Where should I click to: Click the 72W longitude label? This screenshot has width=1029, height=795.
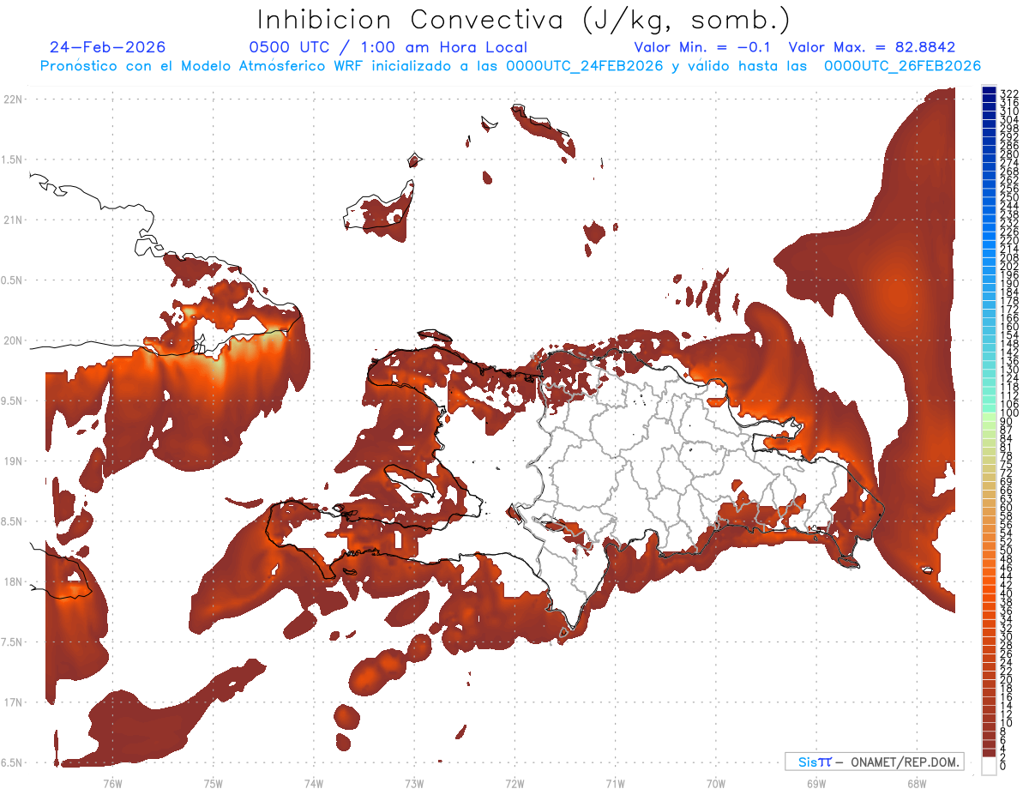click(x=514, y=783)
